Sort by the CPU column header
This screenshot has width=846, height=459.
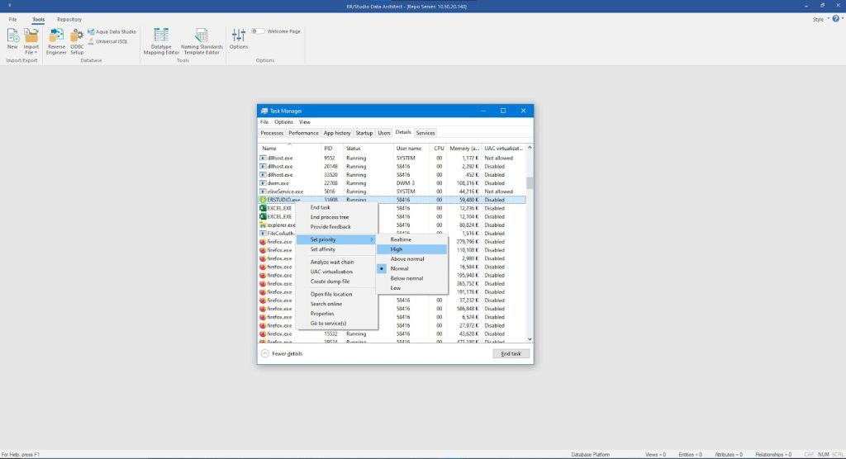click(x=439, y=149)
